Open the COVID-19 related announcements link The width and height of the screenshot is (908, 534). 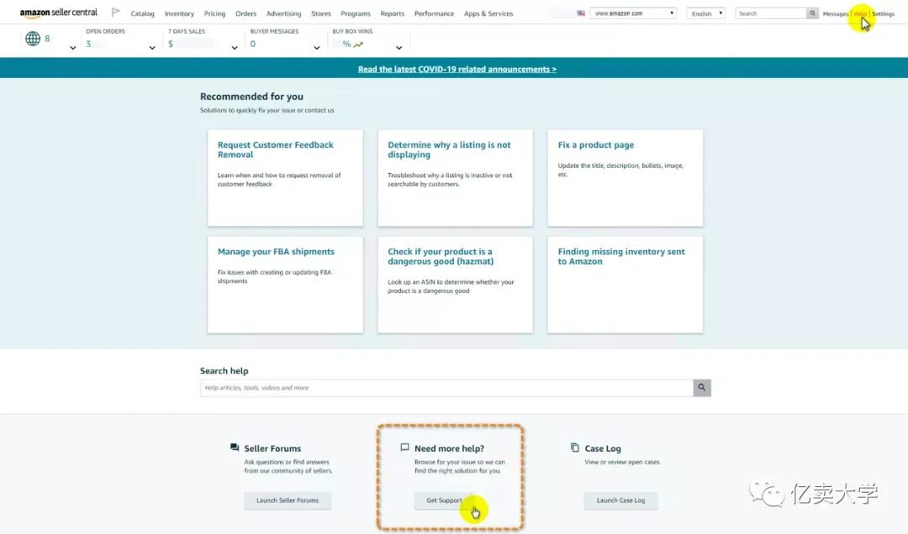pyautogui.click(x=457, y=69)
